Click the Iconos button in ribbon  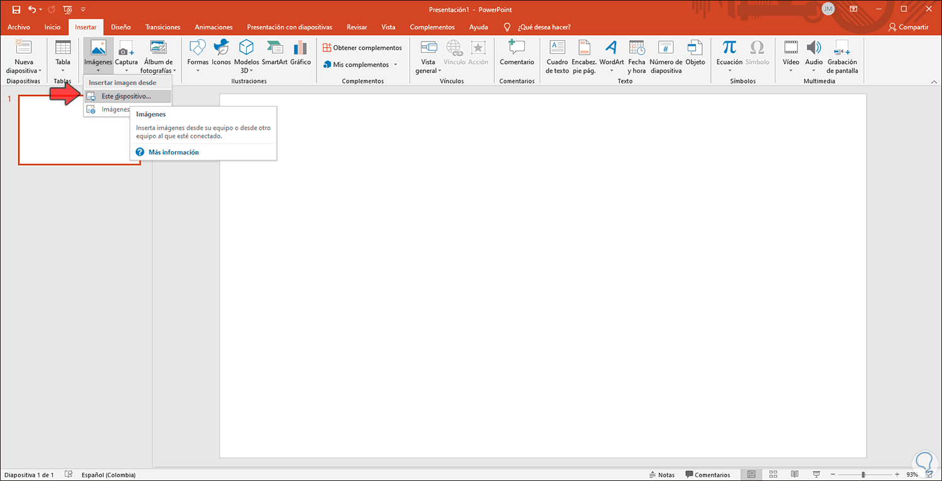pyautogui.click(x=221, y=48)
